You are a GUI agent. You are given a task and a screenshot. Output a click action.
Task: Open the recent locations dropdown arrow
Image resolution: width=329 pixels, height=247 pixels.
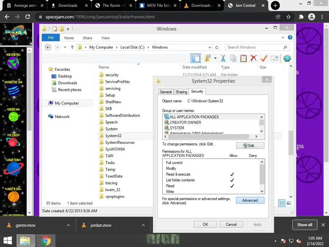point(65,47)
